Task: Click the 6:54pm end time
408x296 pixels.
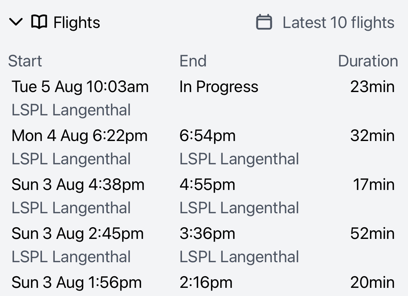Action: coord(207,136)
